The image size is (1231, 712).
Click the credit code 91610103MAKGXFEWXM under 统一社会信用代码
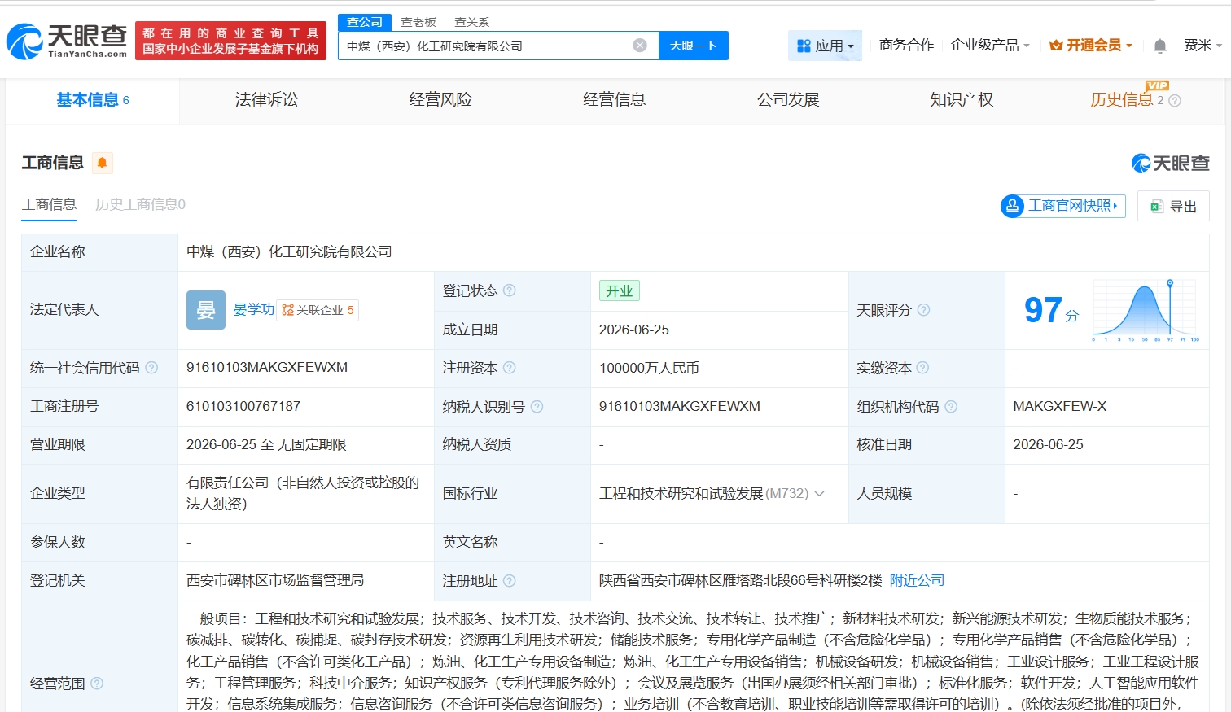[267, 368]
